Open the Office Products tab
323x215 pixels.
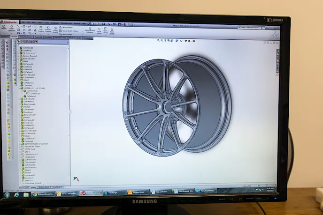tap(74, 37)
